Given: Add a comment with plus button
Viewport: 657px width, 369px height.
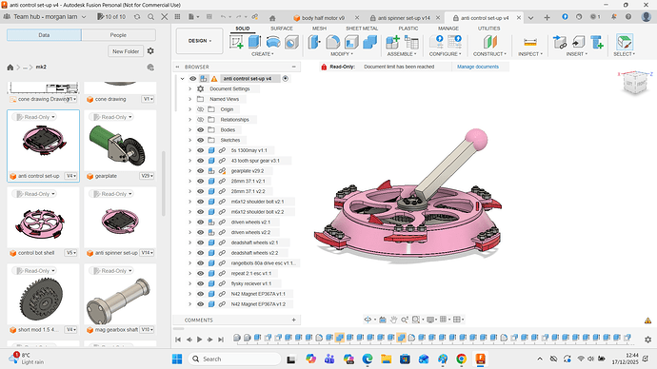Looking at the screenshot, I should pyautogui.click(x=293, y=320).
